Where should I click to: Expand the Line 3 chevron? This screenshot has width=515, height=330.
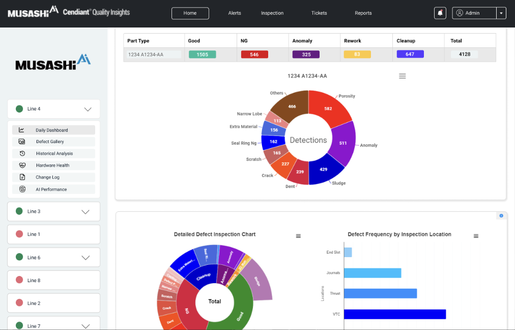85,212
